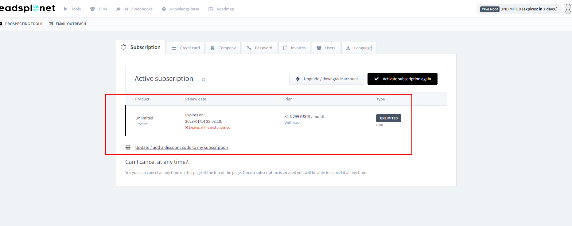This screenshot has height=226, width=572.
Task: Click the Password key icon
Action: [249, 48]
